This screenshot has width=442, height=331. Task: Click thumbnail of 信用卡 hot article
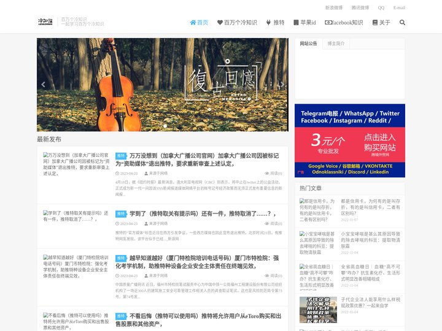[318, 210]
